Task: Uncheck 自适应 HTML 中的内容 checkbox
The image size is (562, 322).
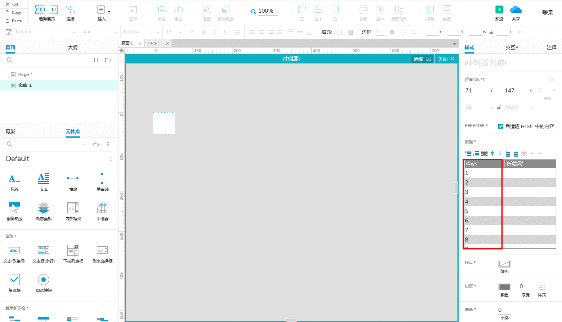Action: 501,126
